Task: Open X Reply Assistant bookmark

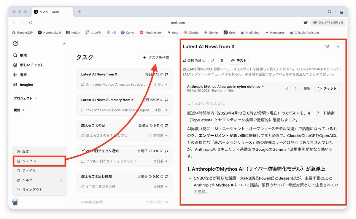Action: [x=304, y=33]
